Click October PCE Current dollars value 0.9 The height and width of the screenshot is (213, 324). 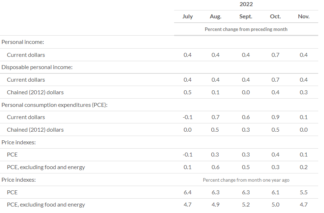(276, 117)
